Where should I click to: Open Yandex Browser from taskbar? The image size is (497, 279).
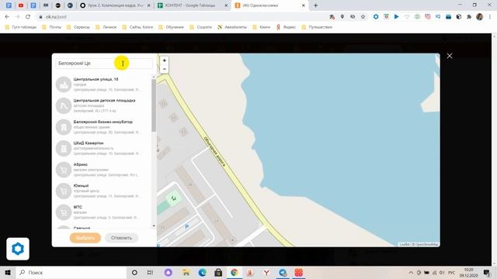(267, 273)
